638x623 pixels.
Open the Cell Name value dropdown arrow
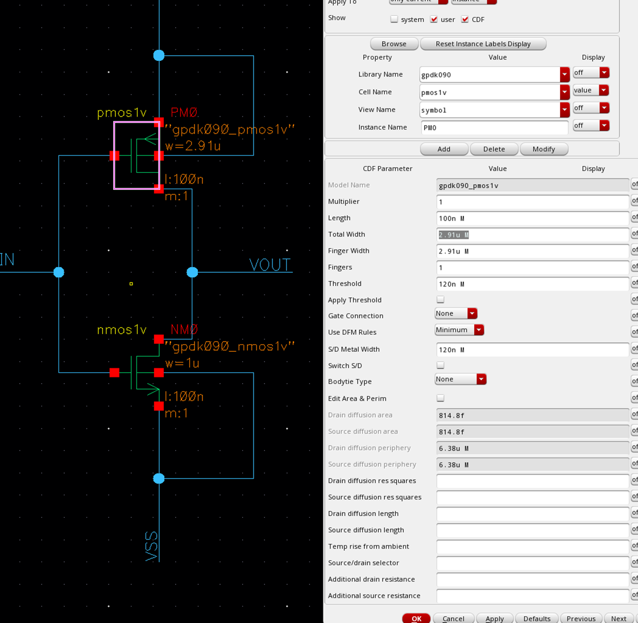[564, 92]
